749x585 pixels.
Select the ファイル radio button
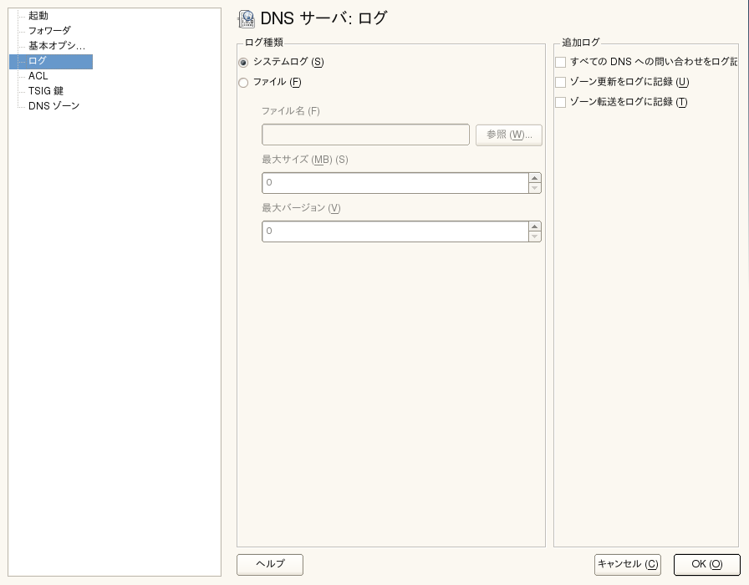click(x=243, y=82)
